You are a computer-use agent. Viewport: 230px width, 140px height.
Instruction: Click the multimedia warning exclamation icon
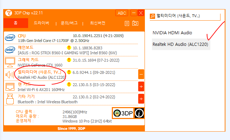(69, 72)
